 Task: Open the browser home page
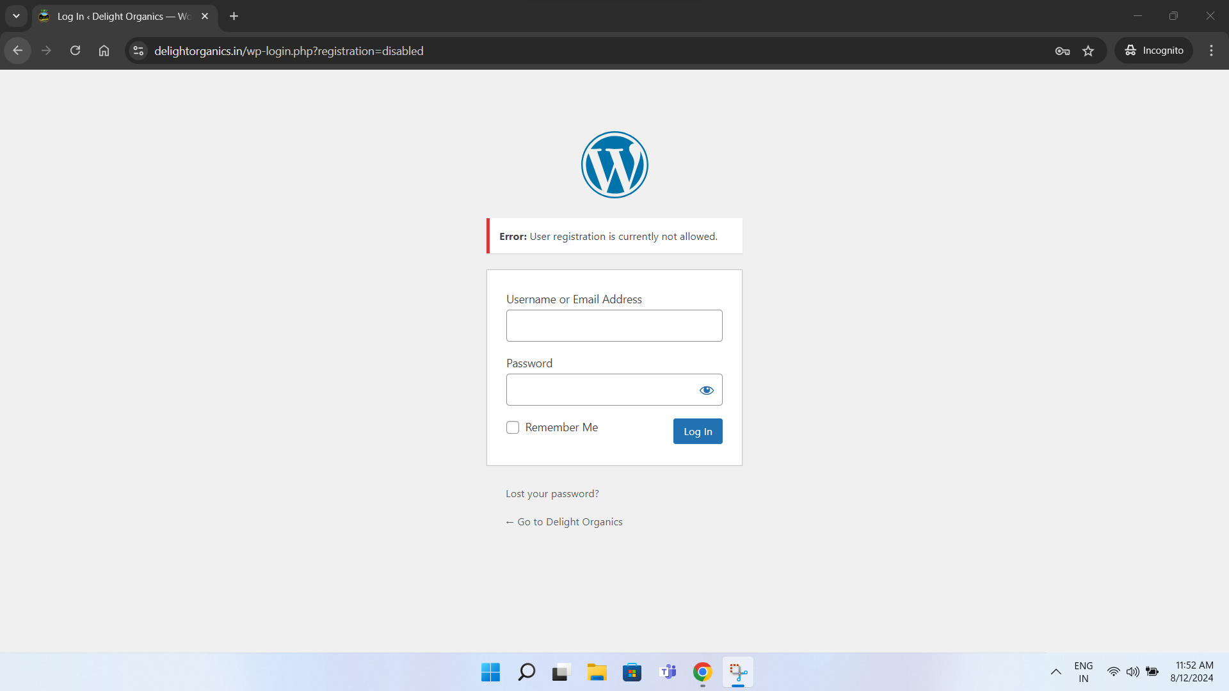(104, 51)
